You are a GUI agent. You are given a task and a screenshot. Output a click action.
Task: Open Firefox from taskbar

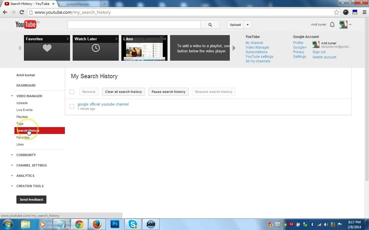97,224
